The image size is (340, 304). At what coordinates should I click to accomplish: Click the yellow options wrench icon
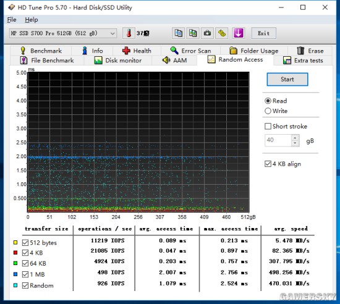click(x=222, y=33)
